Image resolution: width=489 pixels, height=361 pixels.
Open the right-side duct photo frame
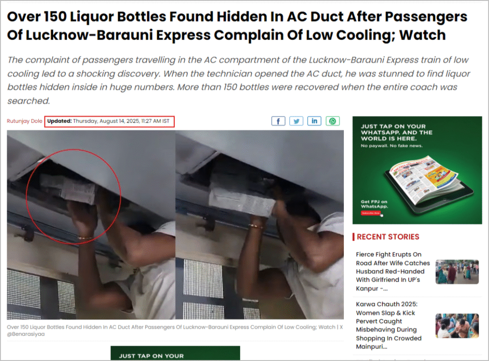[259, 225]
